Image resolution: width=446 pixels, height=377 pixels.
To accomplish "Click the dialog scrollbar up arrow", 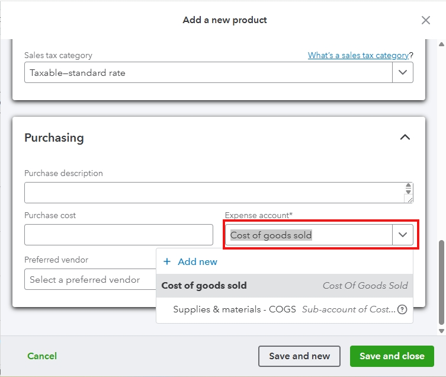I will tap(441, 44).
